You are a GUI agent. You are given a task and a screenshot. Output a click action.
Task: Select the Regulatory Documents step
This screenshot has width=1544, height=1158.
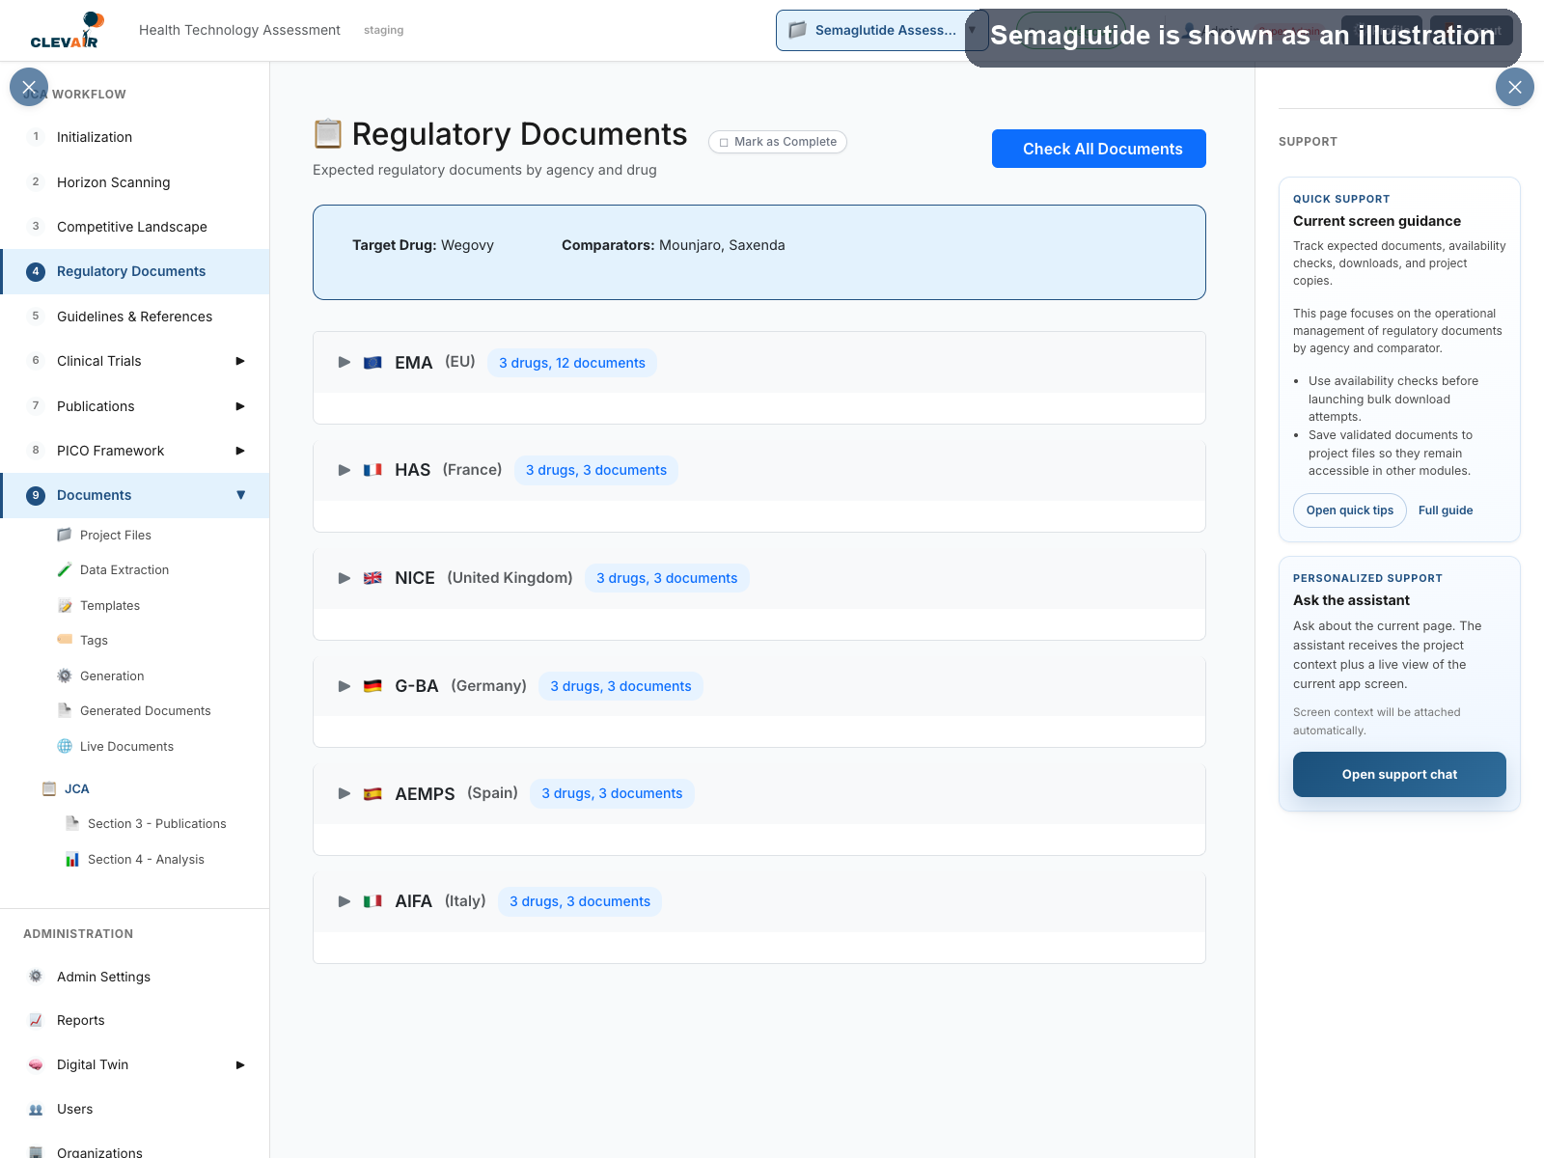pyautogui.click(x=135, y=271)
